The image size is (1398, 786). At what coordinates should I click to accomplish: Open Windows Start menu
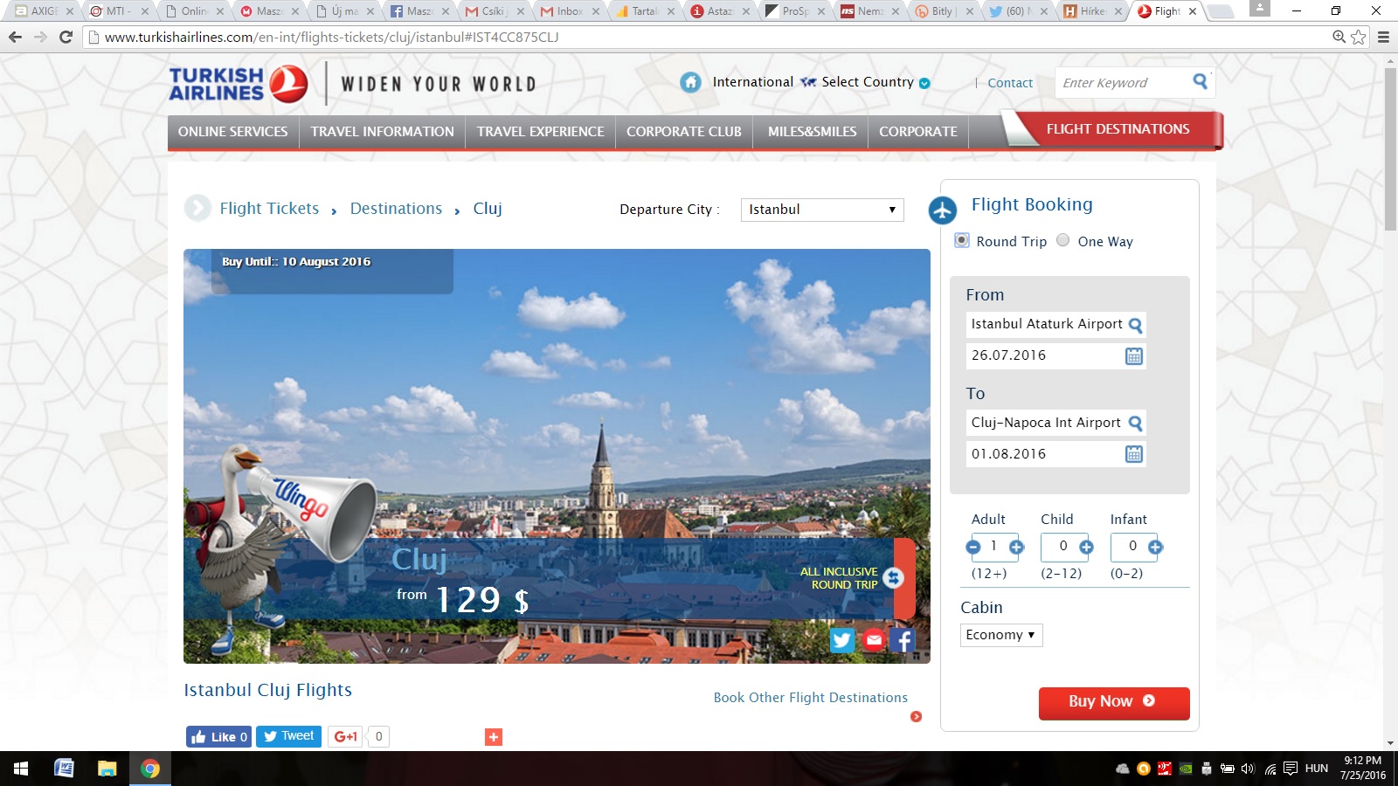tap(21, 769)
